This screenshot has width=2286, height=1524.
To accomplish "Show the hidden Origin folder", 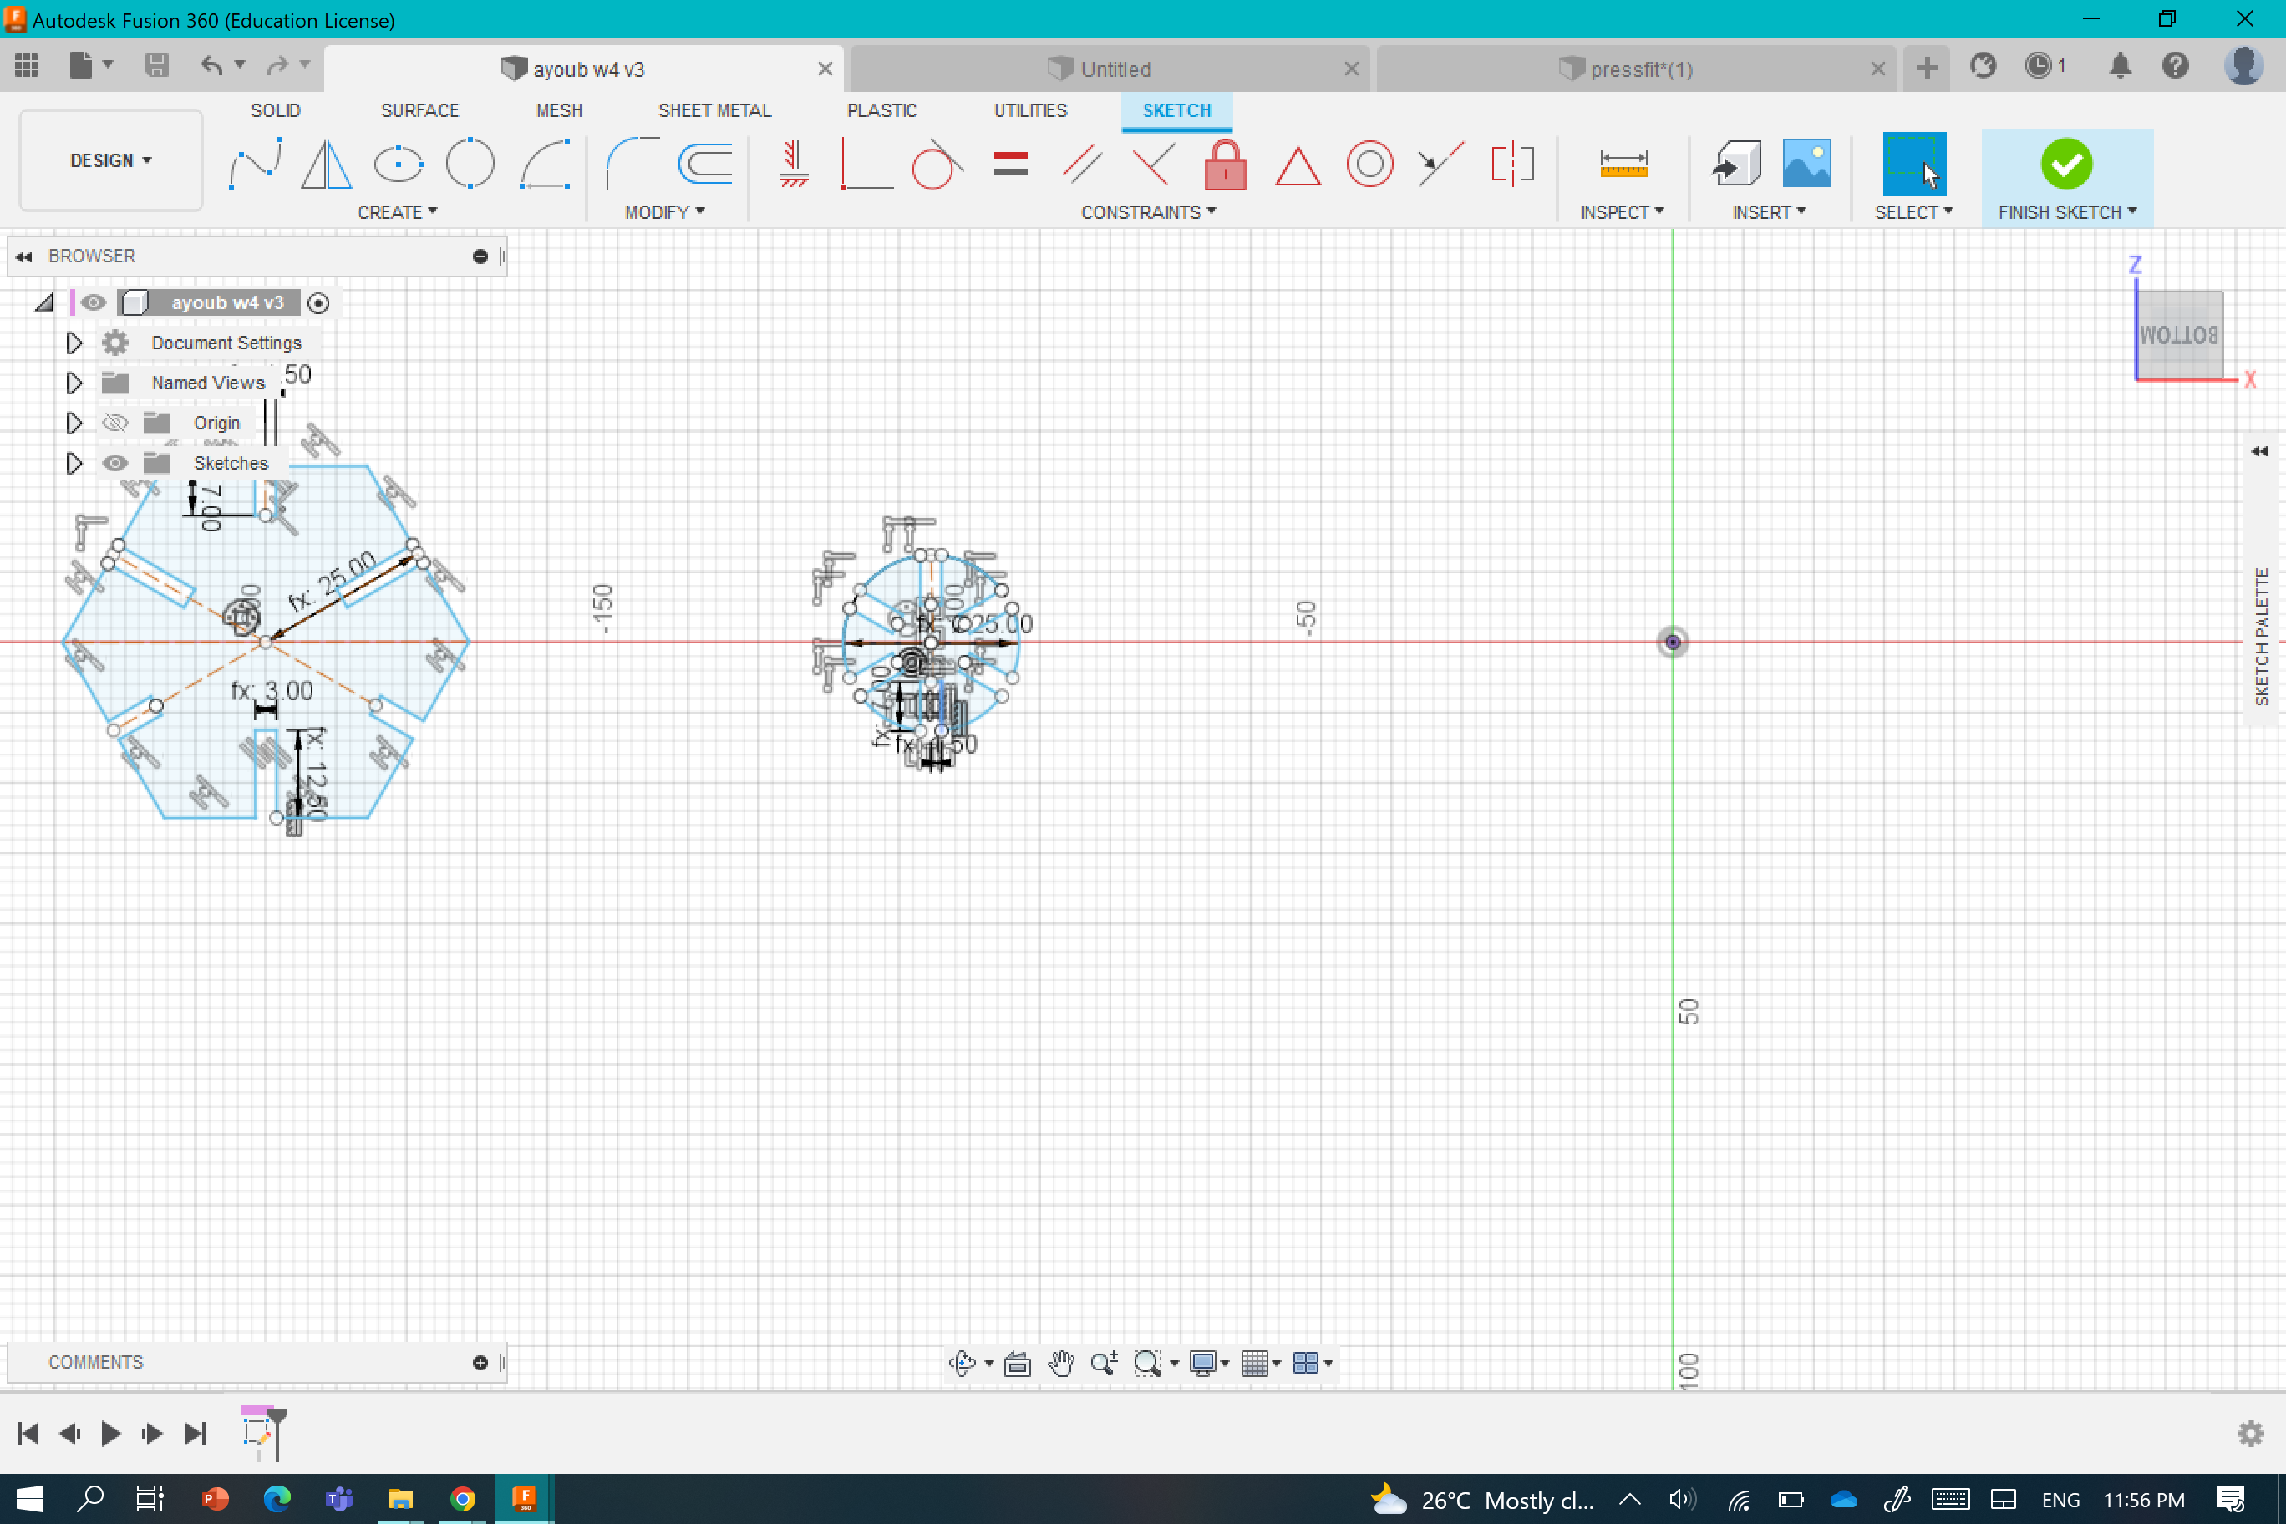I will (115, 423).
